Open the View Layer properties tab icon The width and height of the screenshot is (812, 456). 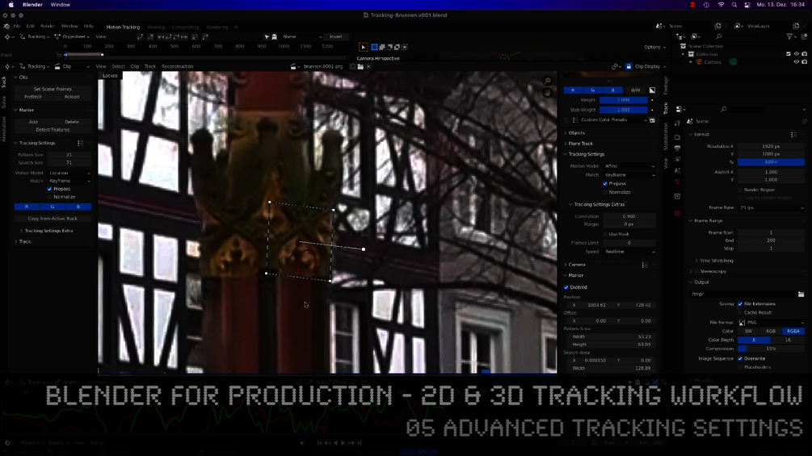[677, 159]
